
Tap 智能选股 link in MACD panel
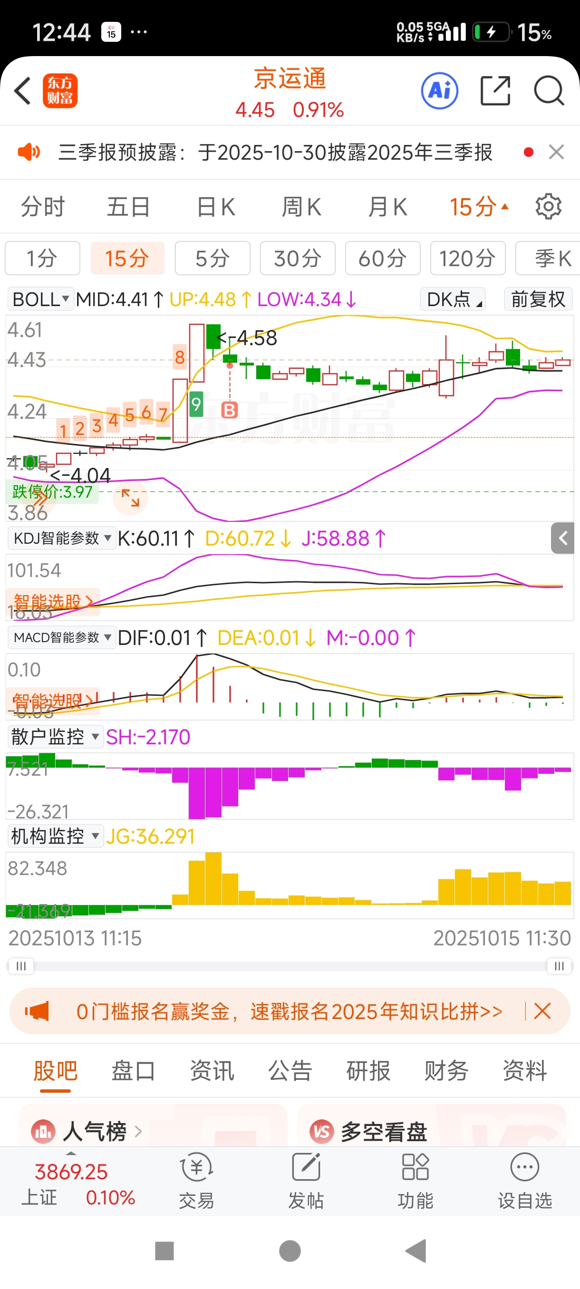pos(53,701)
